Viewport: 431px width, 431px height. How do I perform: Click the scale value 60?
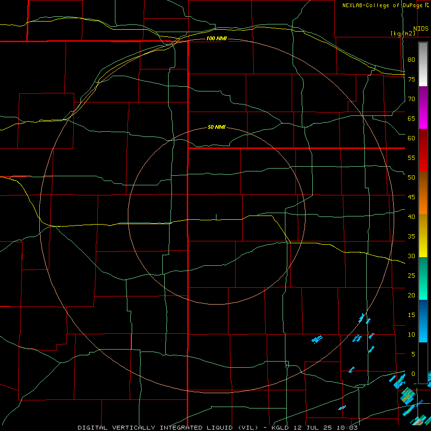(411, 138)
